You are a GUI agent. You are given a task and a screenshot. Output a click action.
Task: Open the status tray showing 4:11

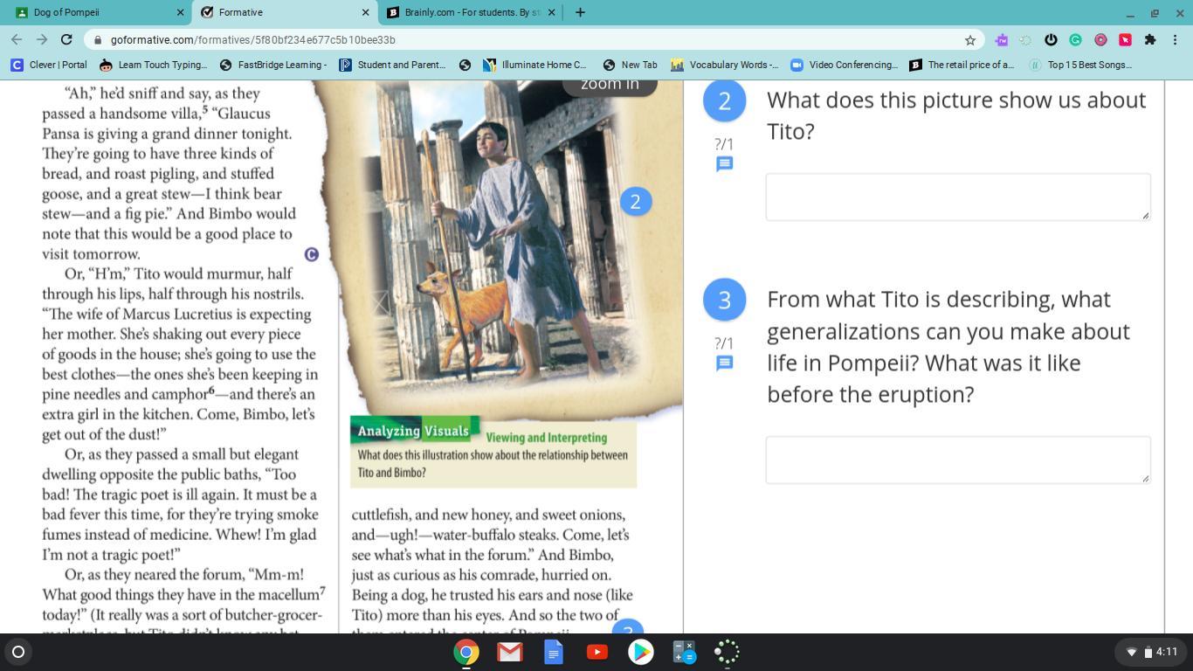coord(1150,652)
